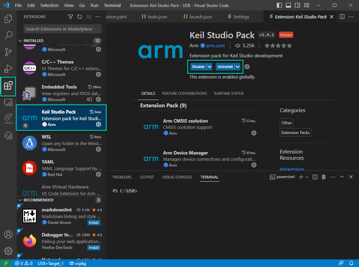Image resolution: width=359 pixels, height=267 pixels.
Task: Refresh the extensions list
Action: pyautogui.click(x=80, y=17)
